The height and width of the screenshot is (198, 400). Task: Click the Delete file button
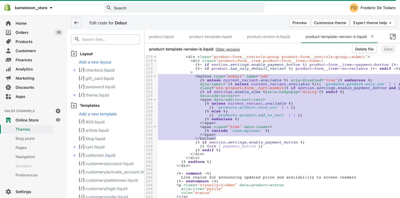point(364,49)
